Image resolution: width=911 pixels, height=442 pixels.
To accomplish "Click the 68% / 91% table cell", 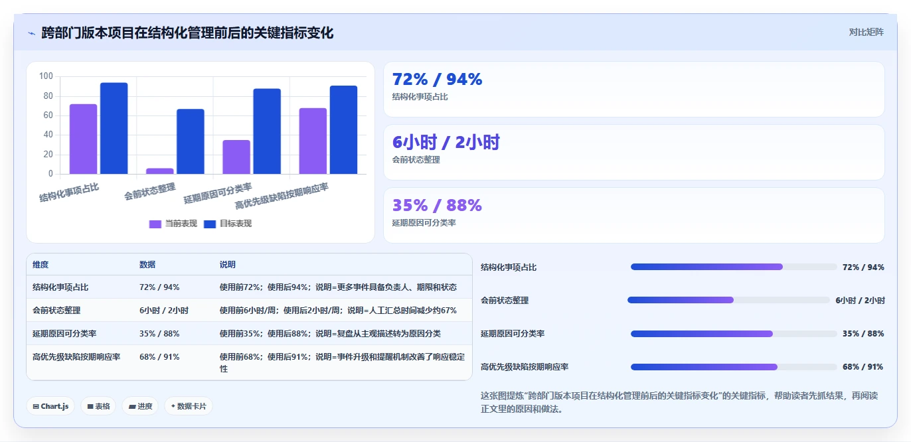I will coord(159,356).
